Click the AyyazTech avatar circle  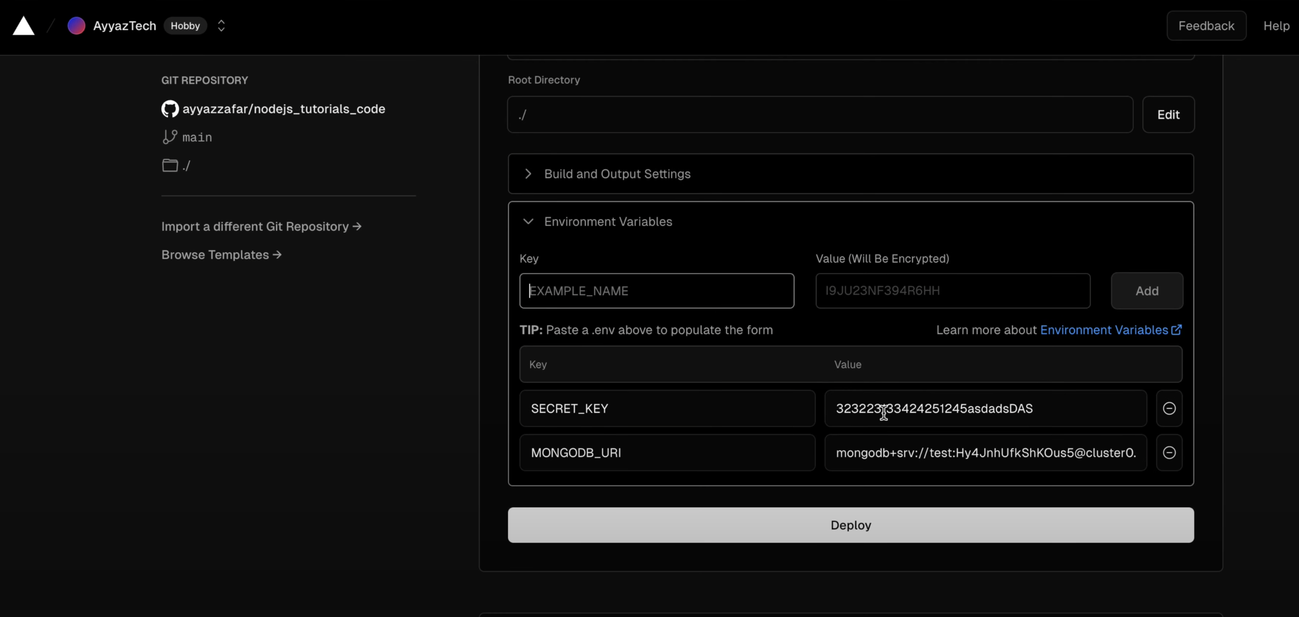click(x=76, y=26)
